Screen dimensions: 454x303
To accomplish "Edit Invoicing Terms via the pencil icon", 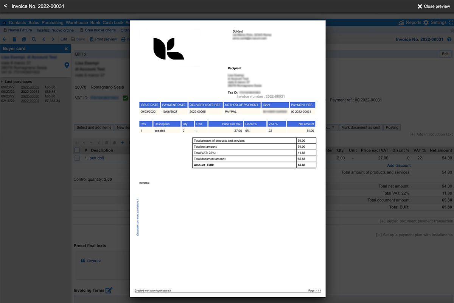I will click(109, 290).
